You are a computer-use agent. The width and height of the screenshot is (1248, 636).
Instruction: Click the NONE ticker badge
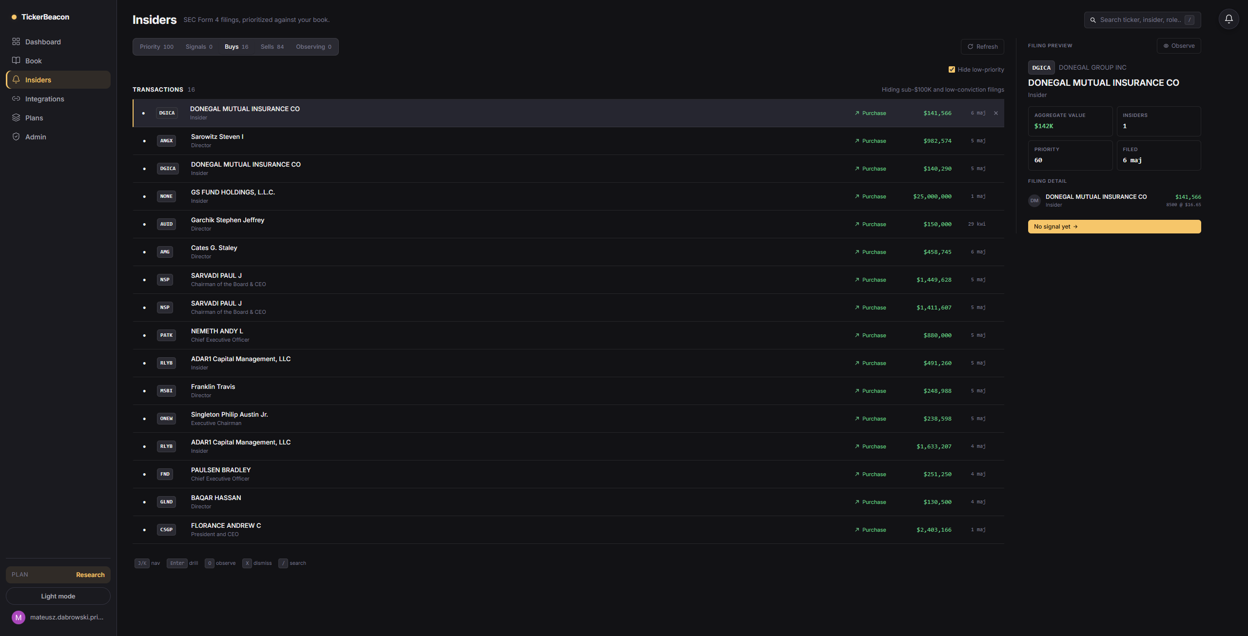(x=166, y=196)
